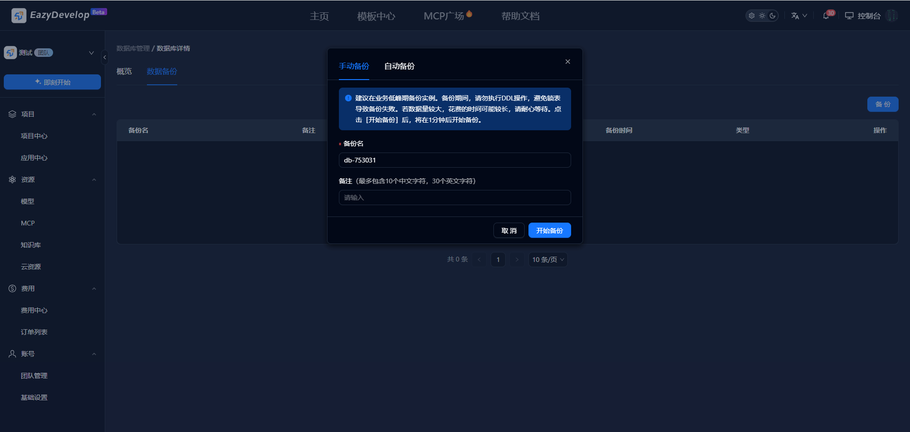Viewport: 910px width, 432px height.
Task: Click the EazyDevelop logo icon
Action: 18,16
